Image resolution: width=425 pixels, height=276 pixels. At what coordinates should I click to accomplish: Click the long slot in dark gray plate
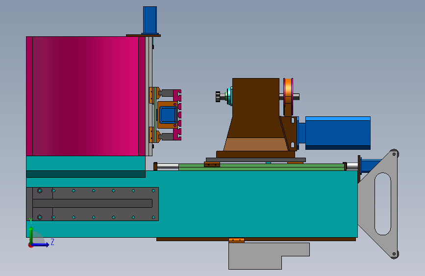click(93, 203)
